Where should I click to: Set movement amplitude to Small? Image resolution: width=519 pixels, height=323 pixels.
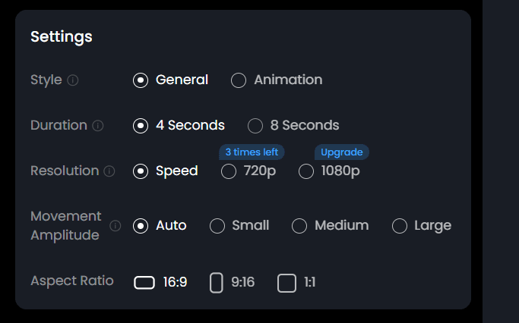[x=217, y=226]
